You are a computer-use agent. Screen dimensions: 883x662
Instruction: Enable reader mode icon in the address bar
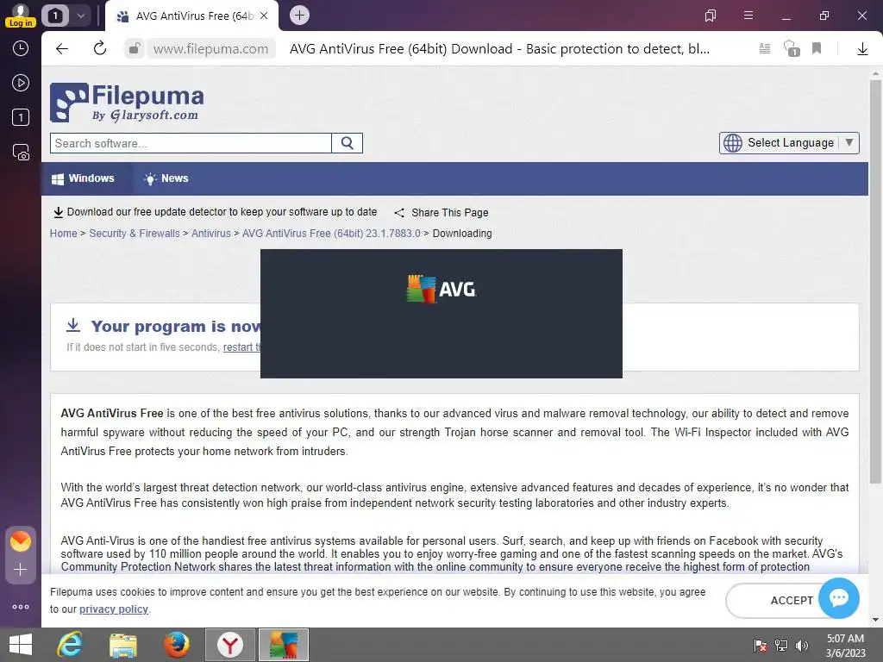(x=765, y=48)
